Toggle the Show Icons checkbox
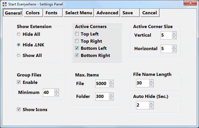The width and height of the screenshot is (199, 128). [x=19, y=109]
